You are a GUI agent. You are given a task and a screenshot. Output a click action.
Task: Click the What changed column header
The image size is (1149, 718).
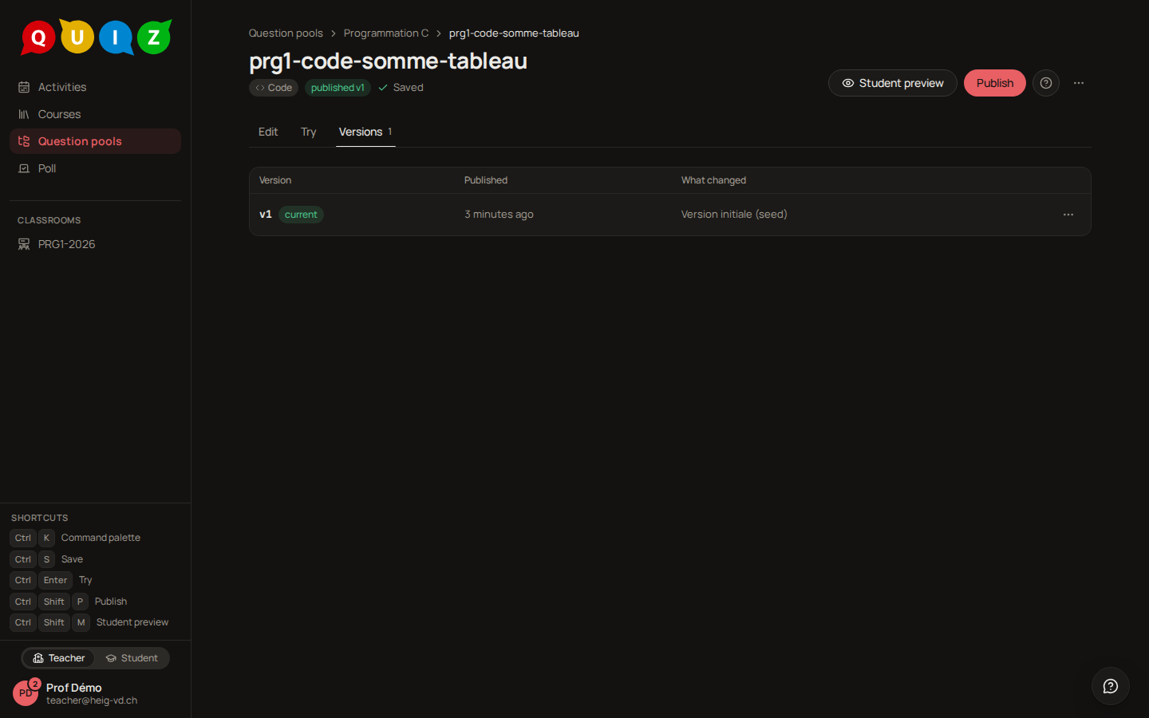[713, 180]
